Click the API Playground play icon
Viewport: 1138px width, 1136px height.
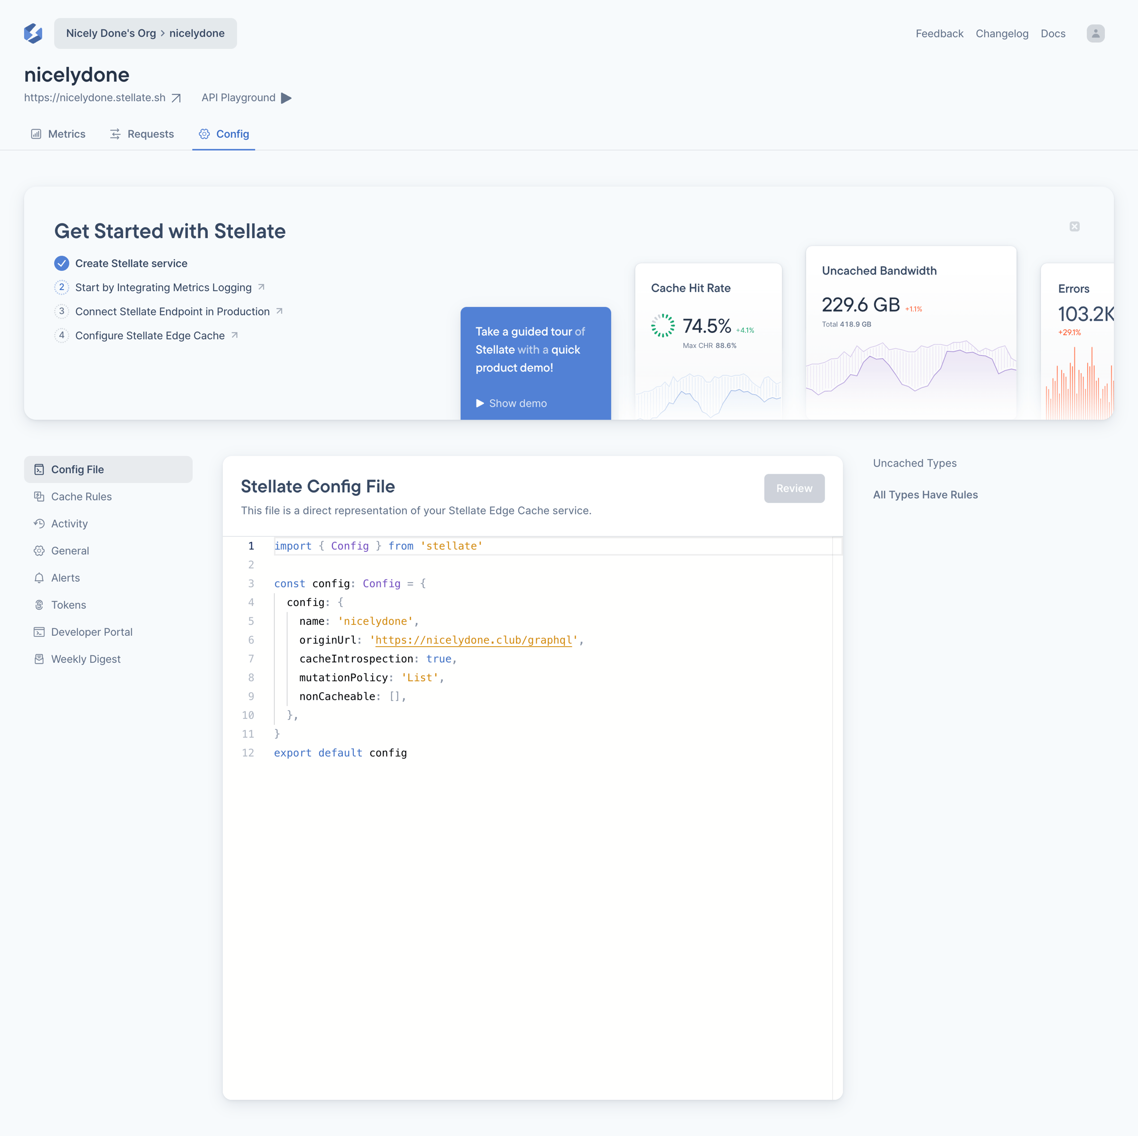click(286, 98)
